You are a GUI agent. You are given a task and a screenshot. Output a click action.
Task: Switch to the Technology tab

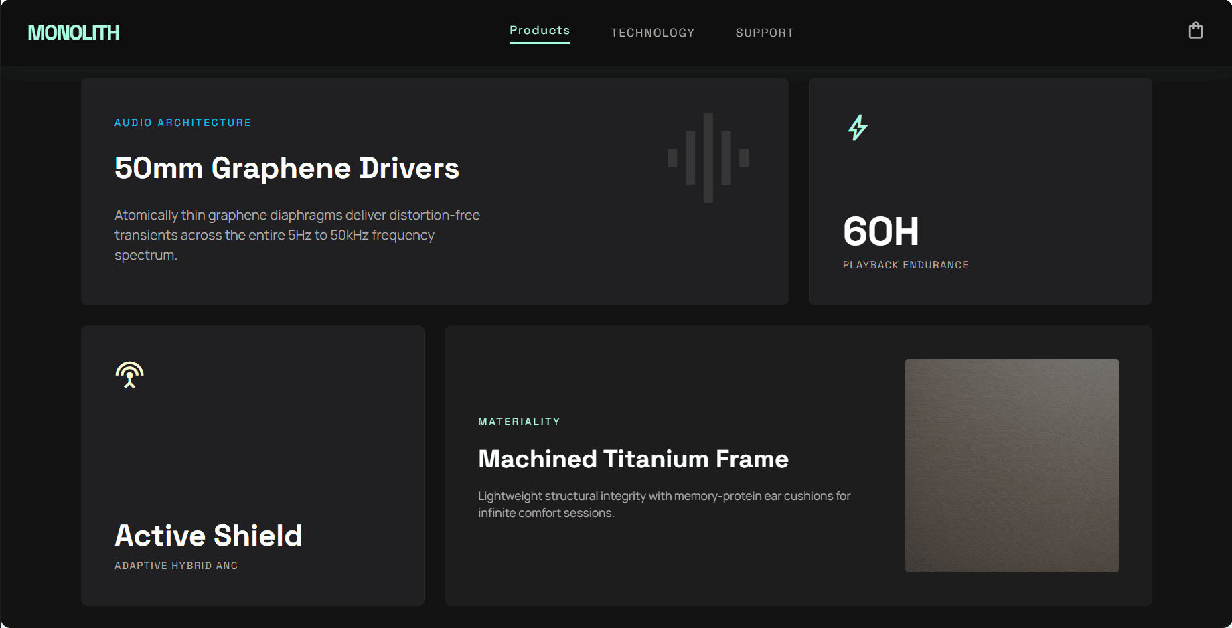pyautogui.click(x=652, y=32)
